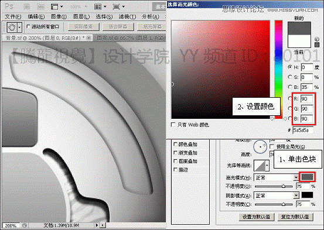Click the H degree input field

click(307, 67)
